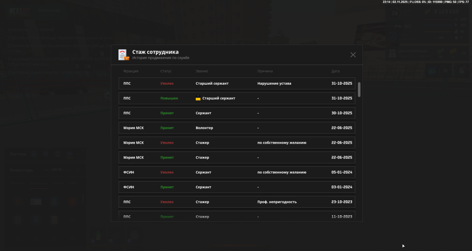This screenshot has width=472, height=251.
Task: Click the "Причина" column header
Action: point(265,71)
